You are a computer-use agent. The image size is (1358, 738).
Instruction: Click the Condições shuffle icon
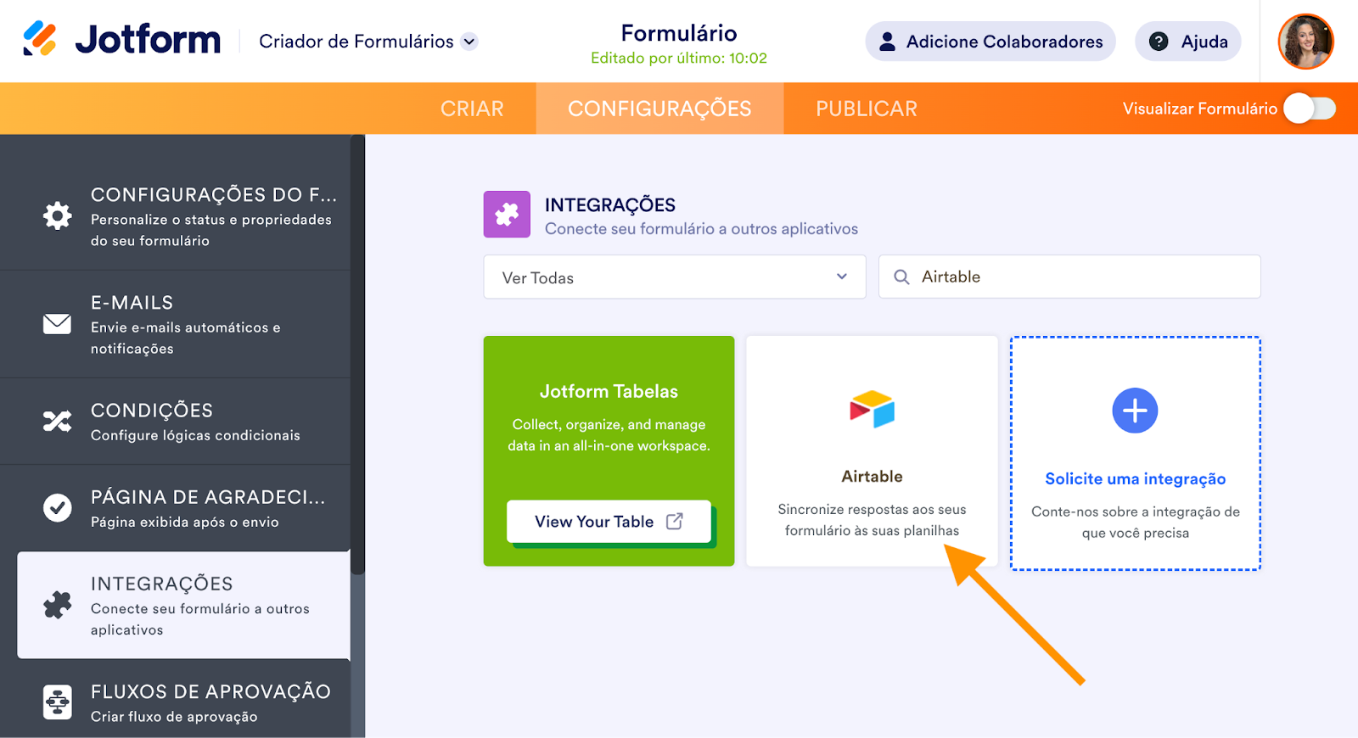[58, 421]
